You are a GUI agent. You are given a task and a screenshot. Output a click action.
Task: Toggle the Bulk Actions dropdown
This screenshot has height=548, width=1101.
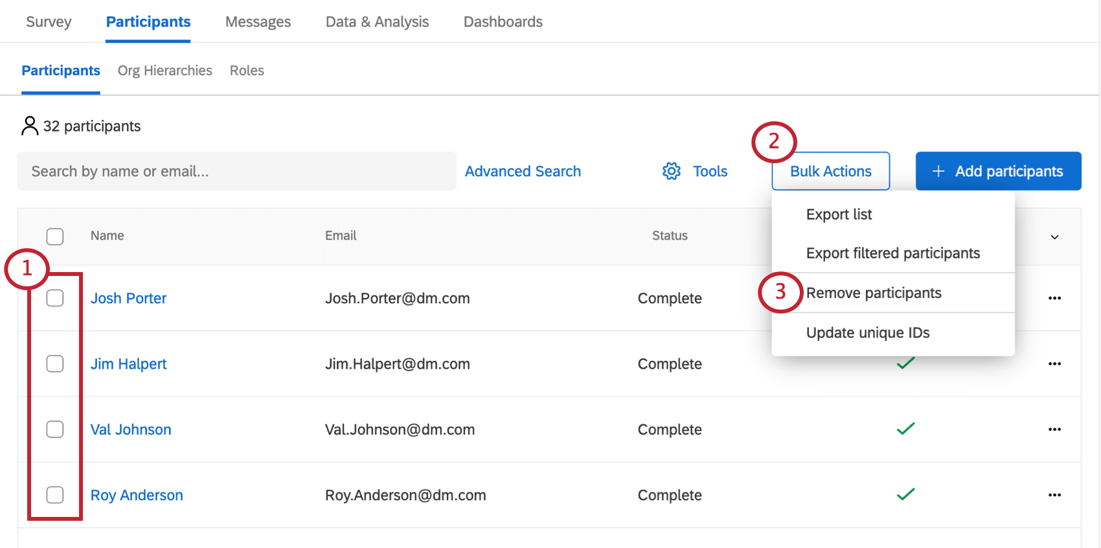(830, 171)
